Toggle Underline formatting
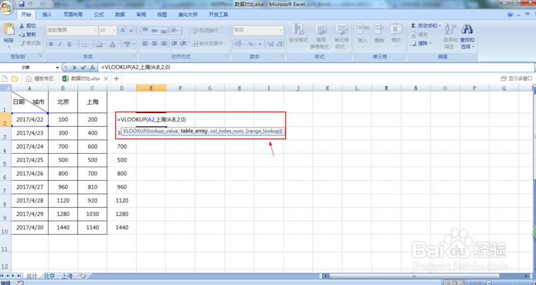The height and width of the screenshot is (285, 536). coord(69,44)
